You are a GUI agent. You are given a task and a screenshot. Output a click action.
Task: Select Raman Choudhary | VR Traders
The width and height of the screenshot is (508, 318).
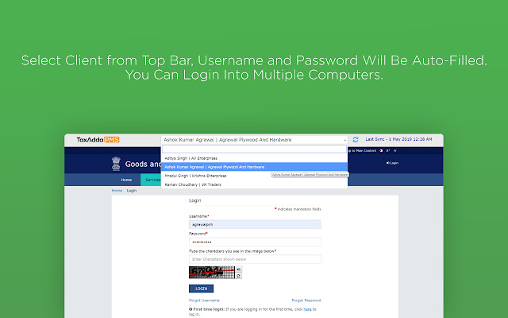(x=254, y=184)
